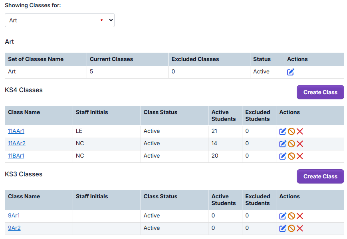Open the 11BAr1 class link
Image resolution: width=347 pixels, height=239 pixels.
point(16,156)
